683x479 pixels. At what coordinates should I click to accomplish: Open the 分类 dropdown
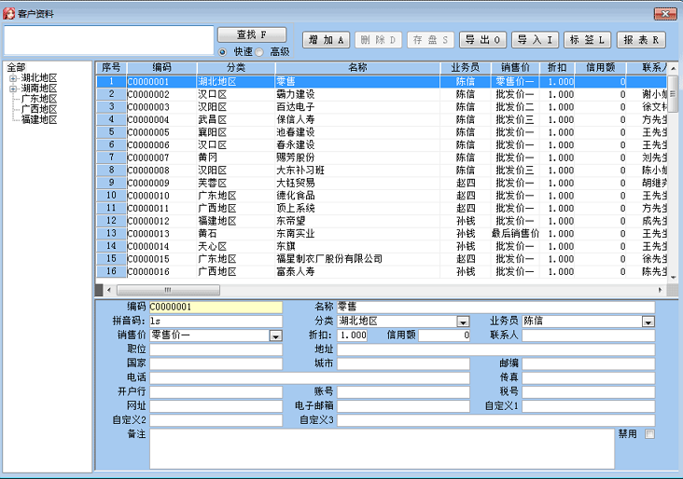(463, 322)
